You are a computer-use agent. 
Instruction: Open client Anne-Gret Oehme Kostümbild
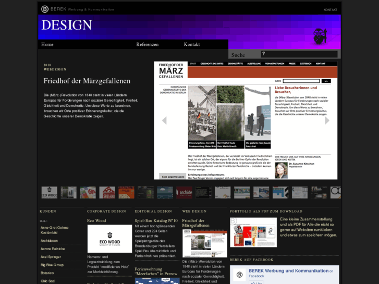point(55,230)
